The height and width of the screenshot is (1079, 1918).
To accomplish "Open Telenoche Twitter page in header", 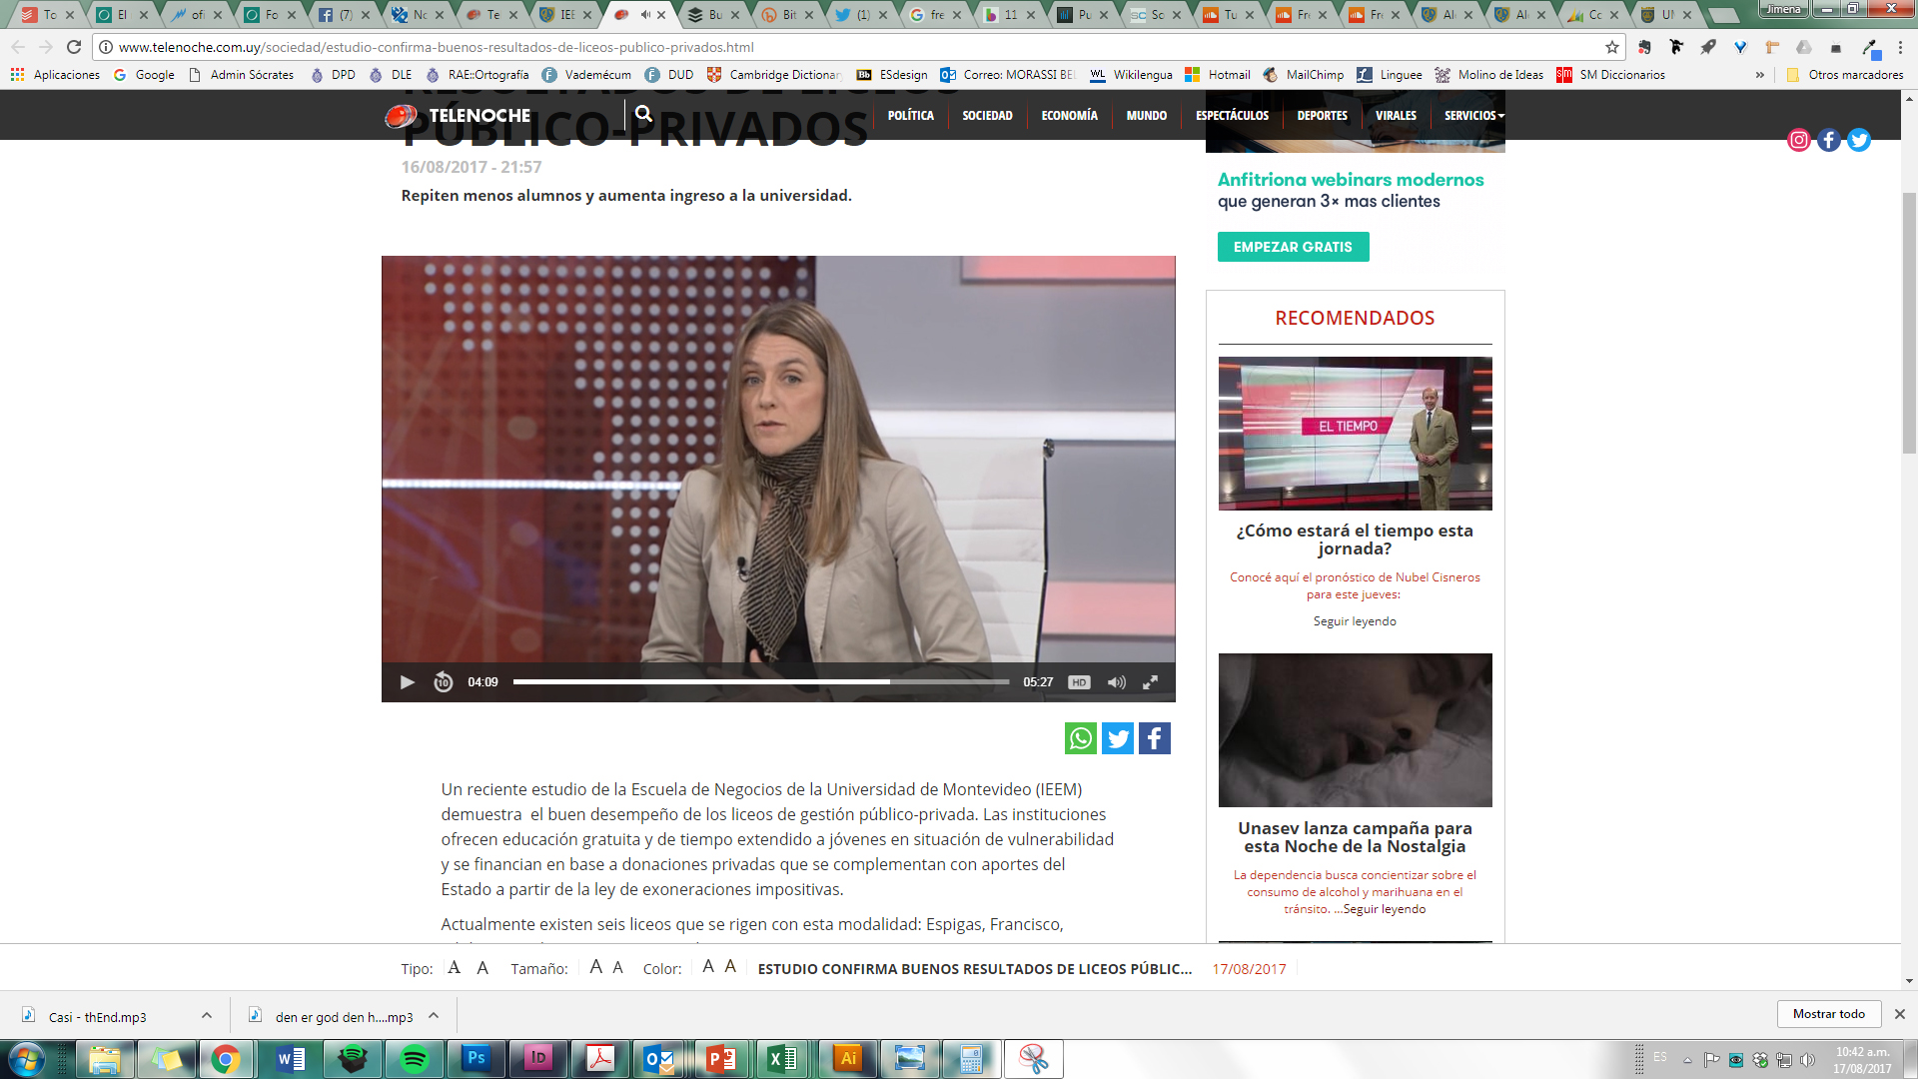I will point(1859,140).
